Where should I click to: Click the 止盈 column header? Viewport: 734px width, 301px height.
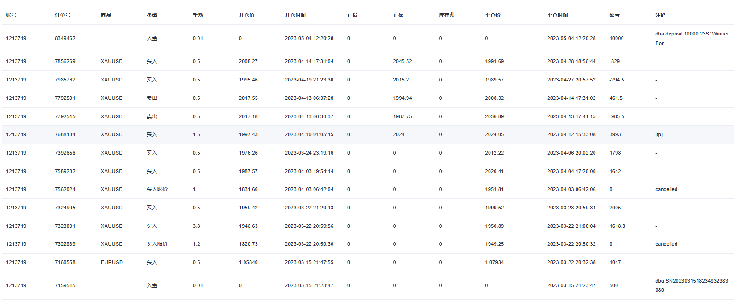click(x=398, y=15)
